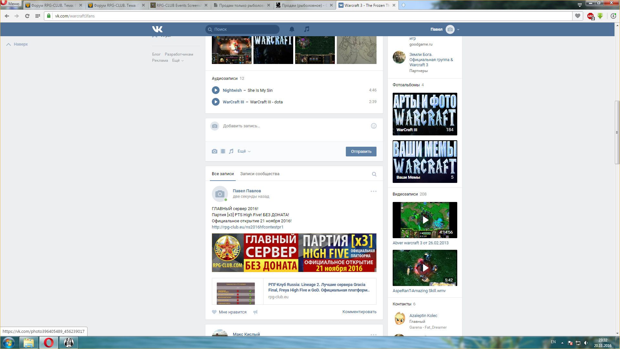Share post with megaphone icon
Image resolution: width=620 pixels, height=349 pixels.
click(x=255, y=312)
